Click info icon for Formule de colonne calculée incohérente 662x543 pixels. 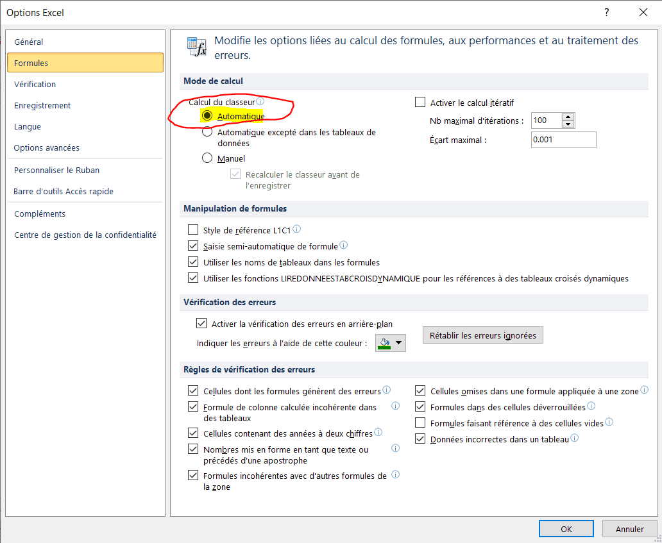pyautogui.click(x=396, y=406)
